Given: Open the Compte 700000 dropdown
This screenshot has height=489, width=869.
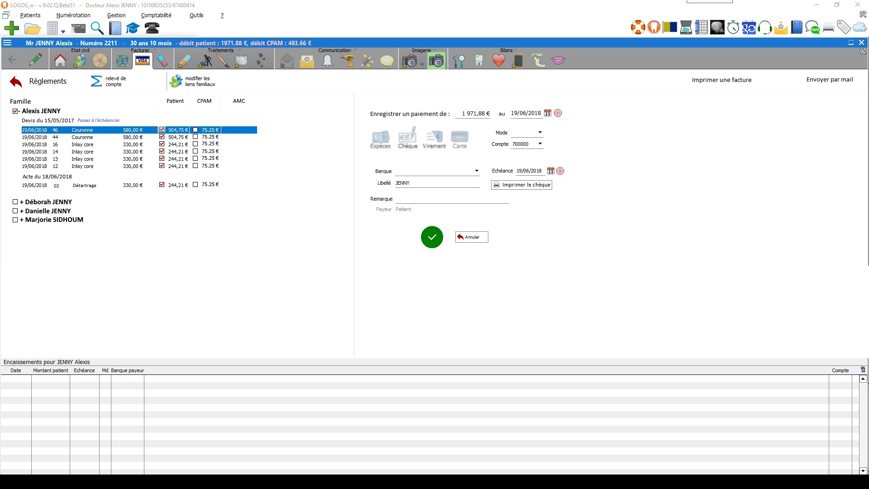Looking at the screenshot, I should pyautogui.click(x=540, y=144).
